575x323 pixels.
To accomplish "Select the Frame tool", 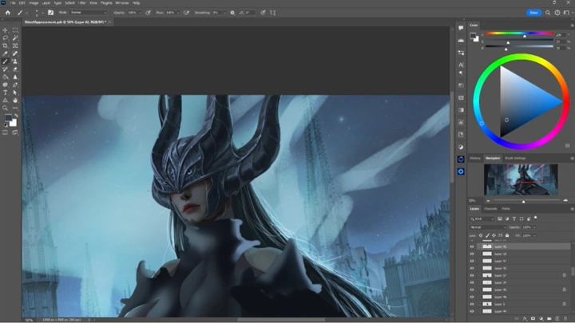I will pos(15,45).
